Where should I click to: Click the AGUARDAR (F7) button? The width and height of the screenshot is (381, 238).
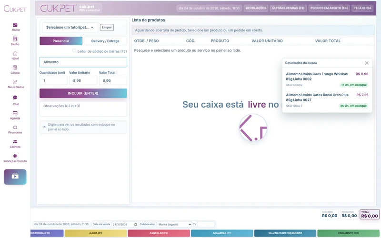222,233
